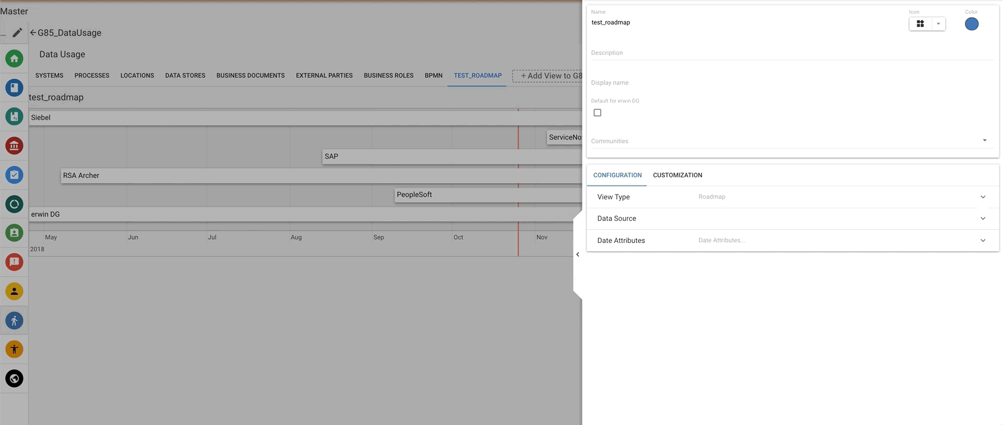The width and height of the screenshot is (1002, 425).
Task: Open the Business Documents tab
Action: (250, 76)
